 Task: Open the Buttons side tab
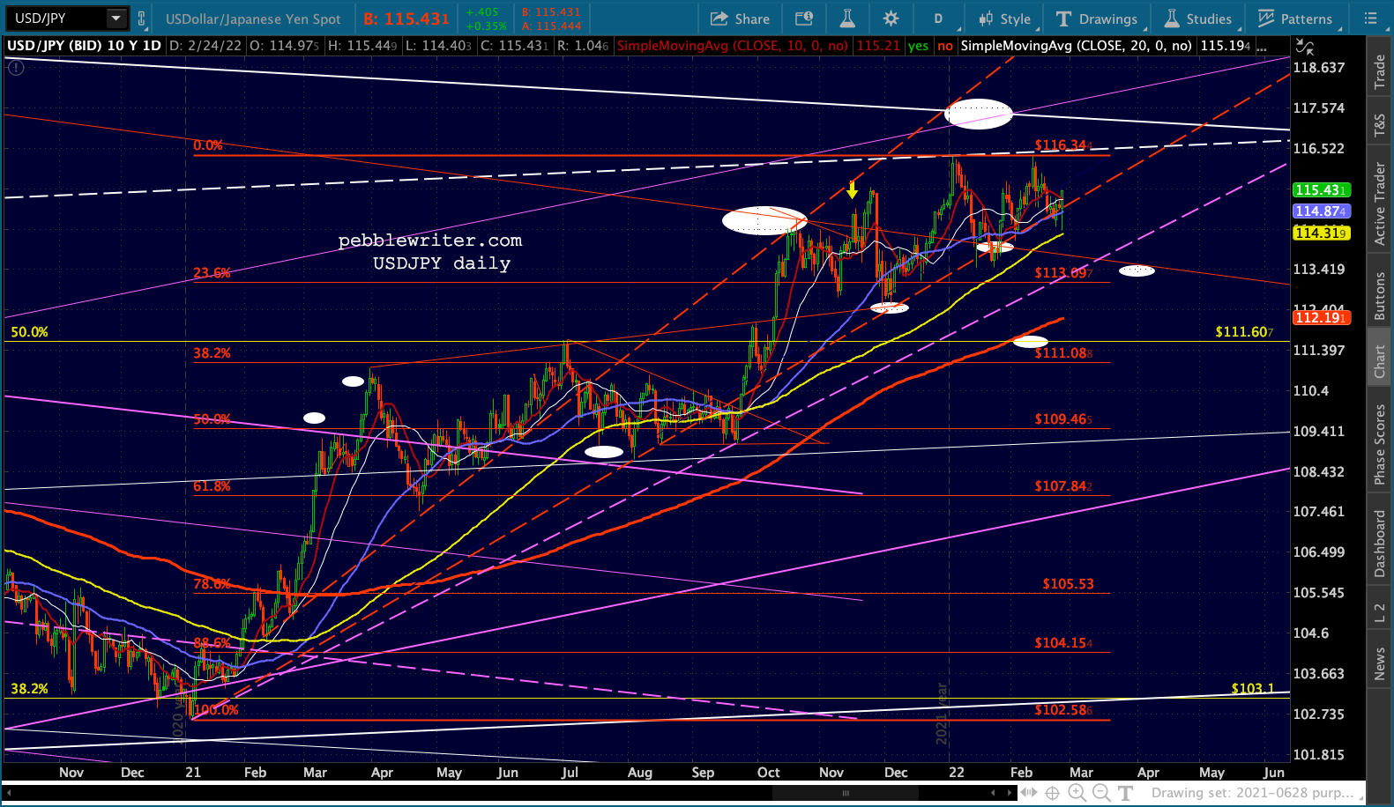tap(1380, 295)
